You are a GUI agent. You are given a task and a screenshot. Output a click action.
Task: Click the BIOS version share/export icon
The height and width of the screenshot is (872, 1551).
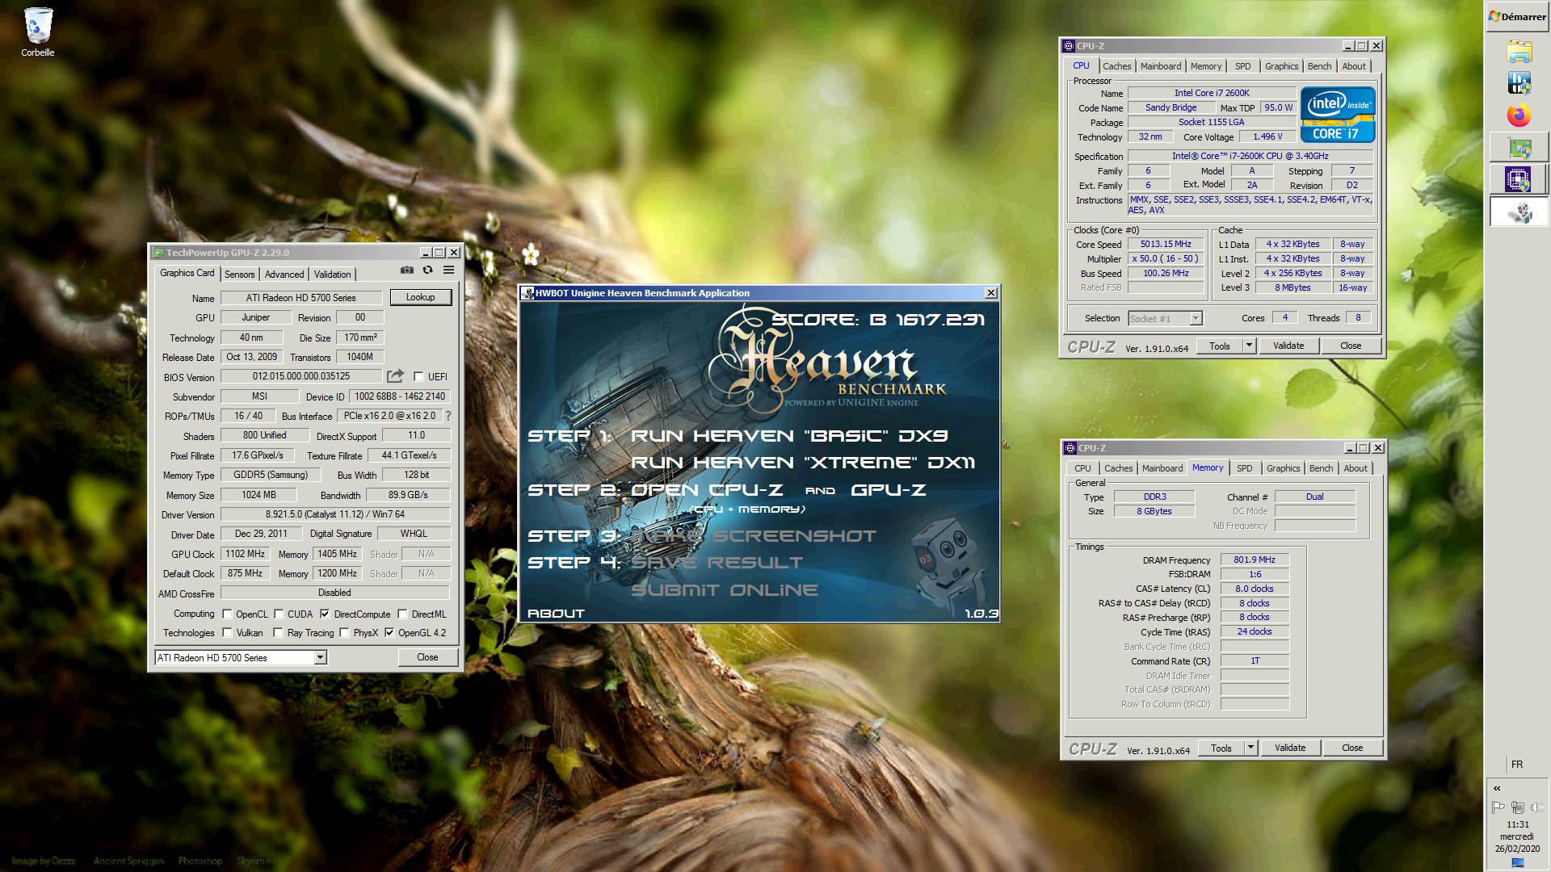pos(395,376)
